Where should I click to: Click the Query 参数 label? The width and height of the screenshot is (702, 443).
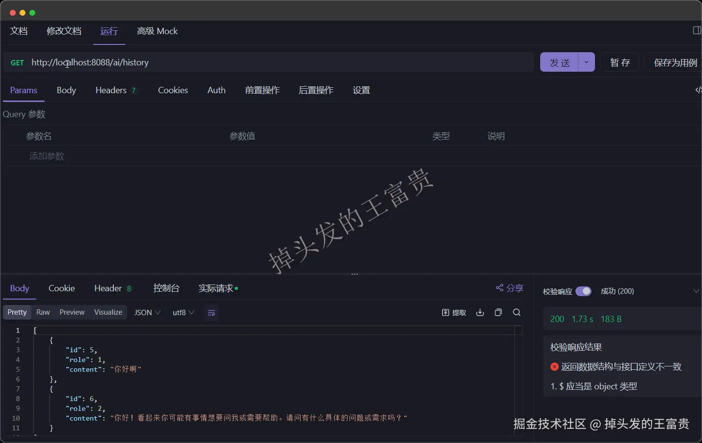[x=24, y=114]
